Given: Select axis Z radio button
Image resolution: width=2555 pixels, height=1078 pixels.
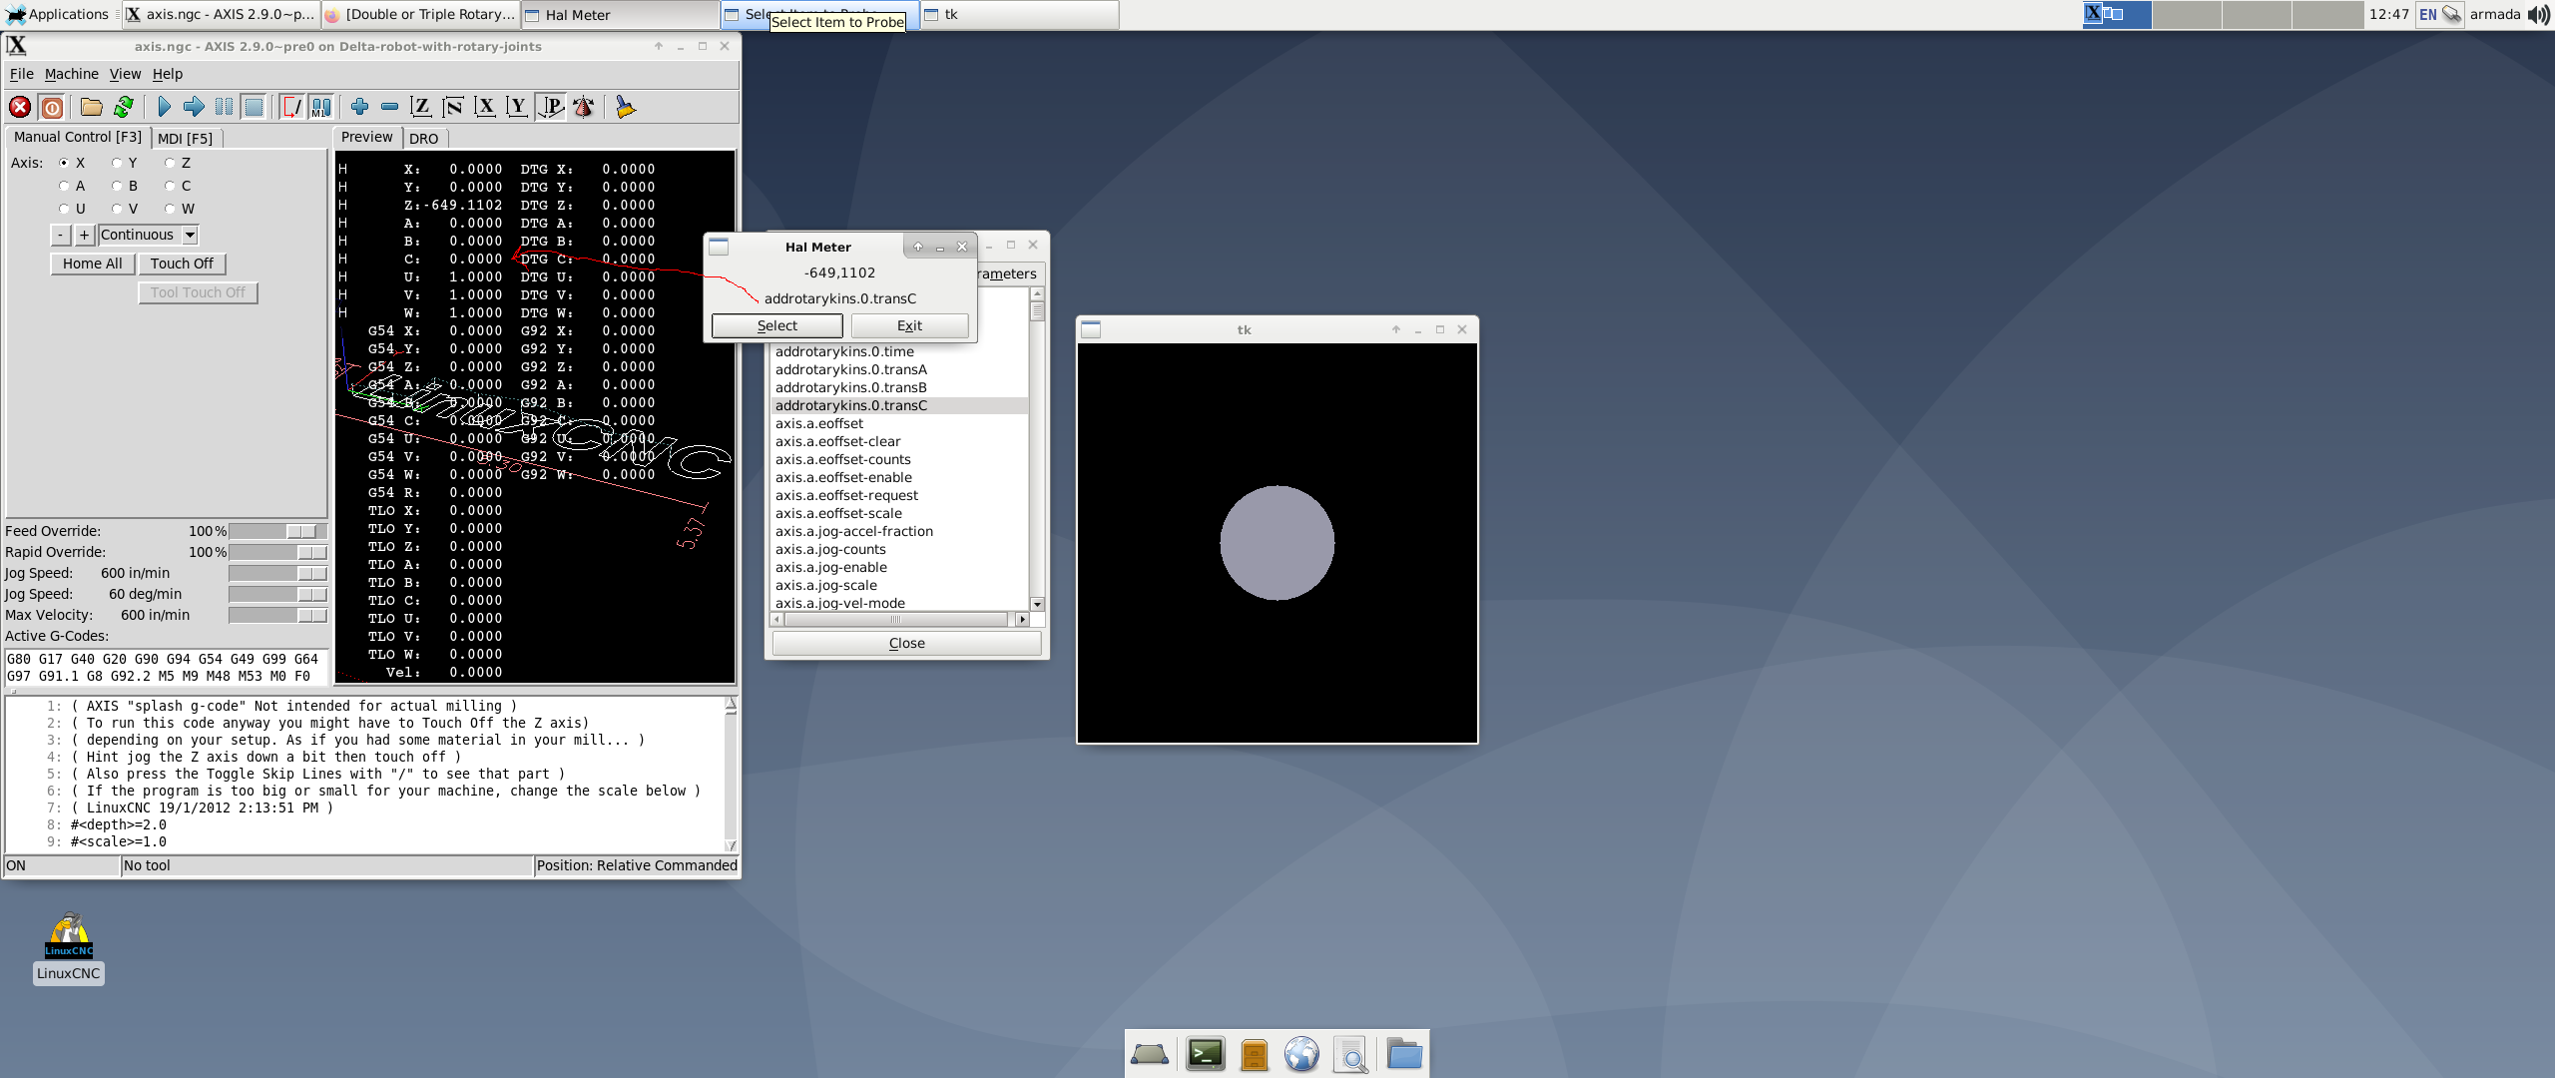Looking at the screenshot, I should (x=170, y=163).
